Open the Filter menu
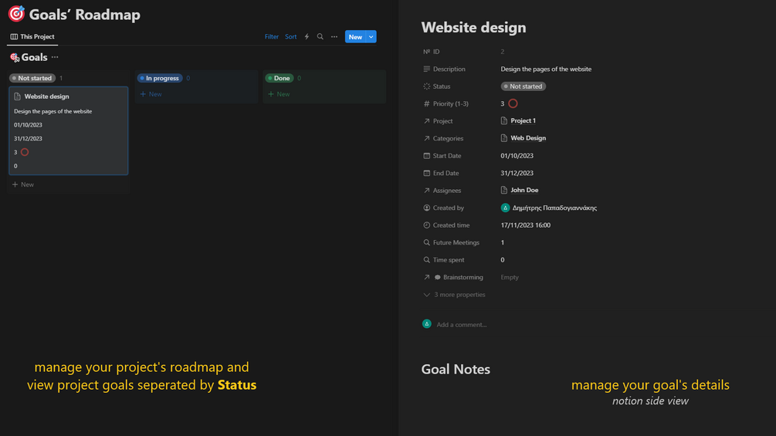Image resolution: width=776 pixels, height=436 pixels. pos(272,37)
